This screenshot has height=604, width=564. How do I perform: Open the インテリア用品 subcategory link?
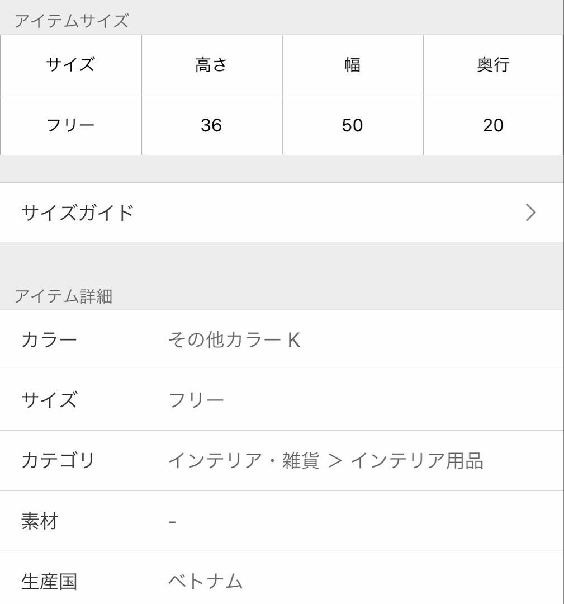coord(417,460)
